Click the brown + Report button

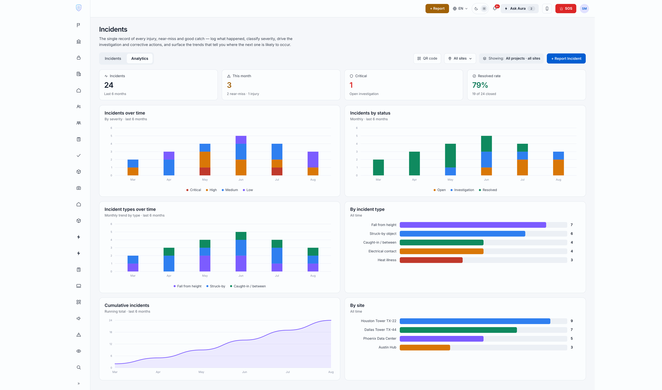(x=437, y=9)
